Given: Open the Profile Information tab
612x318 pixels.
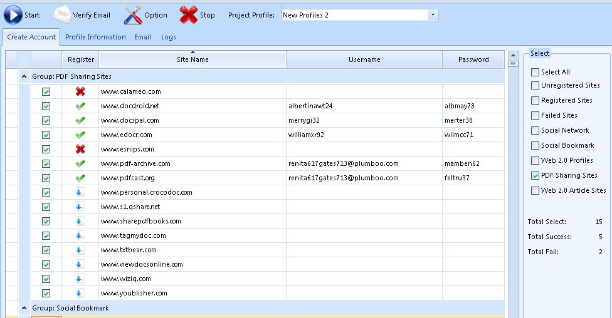Looking at the screenshot, I should (x=95, y=37).
